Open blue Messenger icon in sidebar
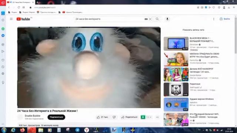 click(3, 35)
